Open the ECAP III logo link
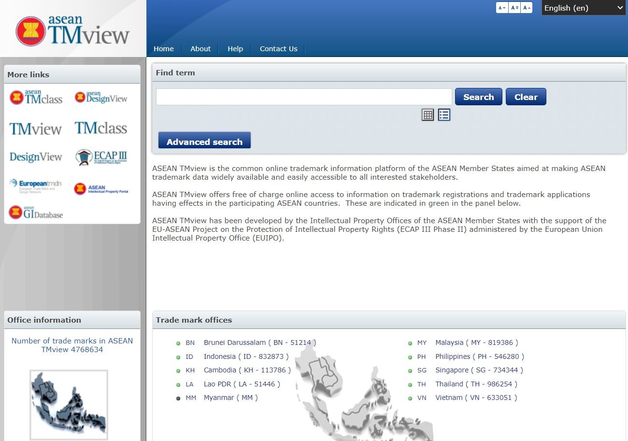 point(101,157)
